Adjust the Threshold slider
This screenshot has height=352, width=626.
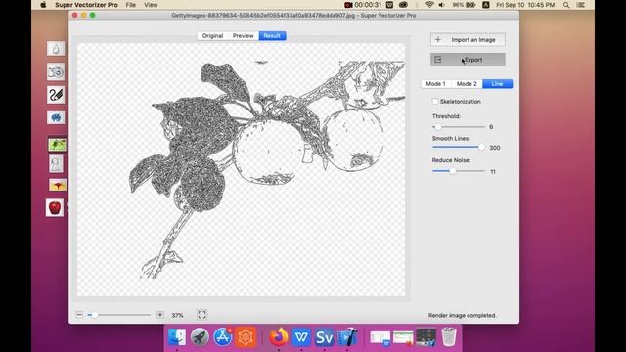coord(459,127)
